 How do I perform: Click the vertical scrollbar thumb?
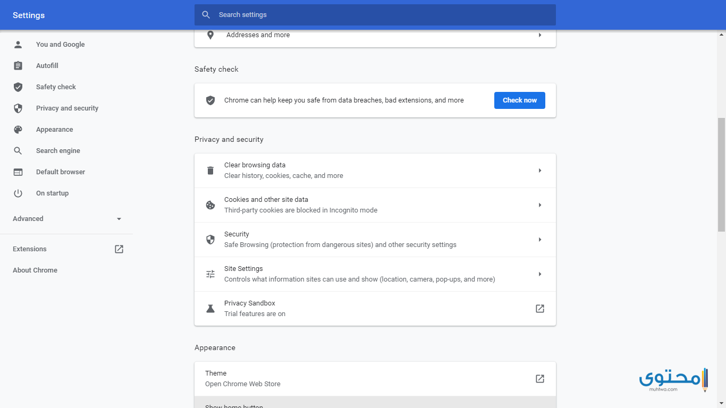pos(721,174)
